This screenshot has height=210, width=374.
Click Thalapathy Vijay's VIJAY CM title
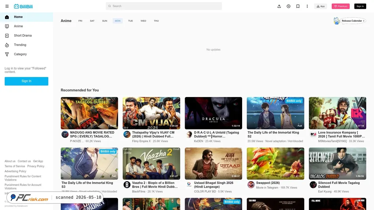tap(153, 135)
